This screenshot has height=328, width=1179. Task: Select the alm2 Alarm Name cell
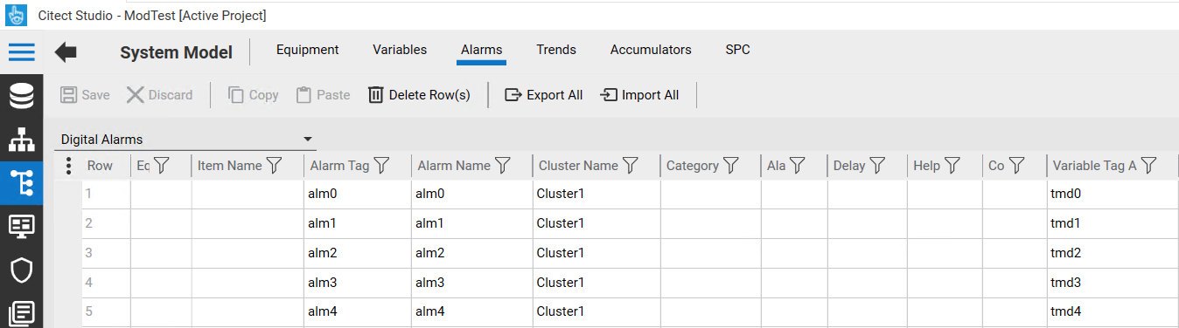click(x=471, y=253)
